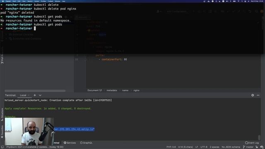This screenshot has height=149, width=265.
Task: Open a new terminal session with plus
Action: [35, 95]
